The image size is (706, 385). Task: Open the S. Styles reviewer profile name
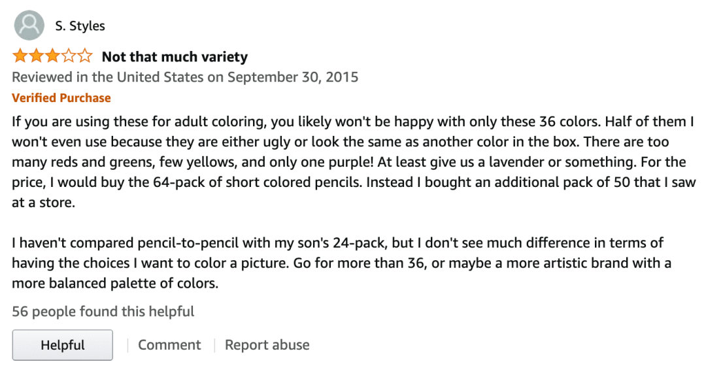coord(80,26)
